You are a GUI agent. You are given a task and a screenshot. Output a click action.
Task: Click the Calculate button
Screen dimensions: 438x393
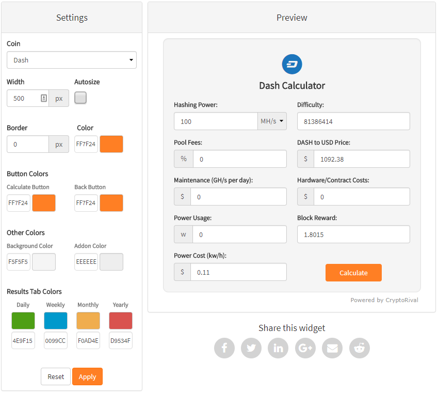point(353,273)
